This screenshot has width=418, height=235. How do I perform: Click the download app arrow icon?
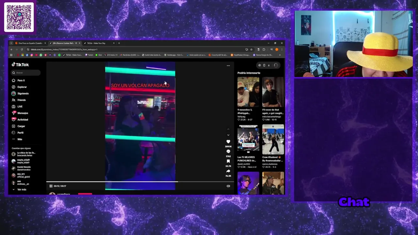(x=269, y=65)
